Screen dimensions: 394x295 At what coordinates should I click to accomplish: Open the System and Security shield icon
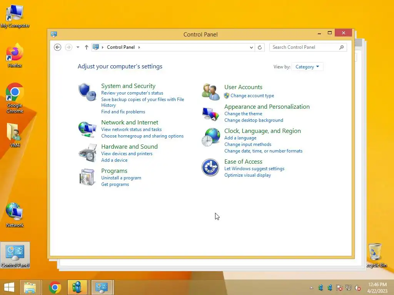[87, 92]
